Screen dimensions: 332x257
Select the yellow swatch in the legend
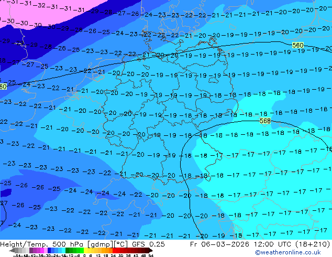click(x=85, y=250)
